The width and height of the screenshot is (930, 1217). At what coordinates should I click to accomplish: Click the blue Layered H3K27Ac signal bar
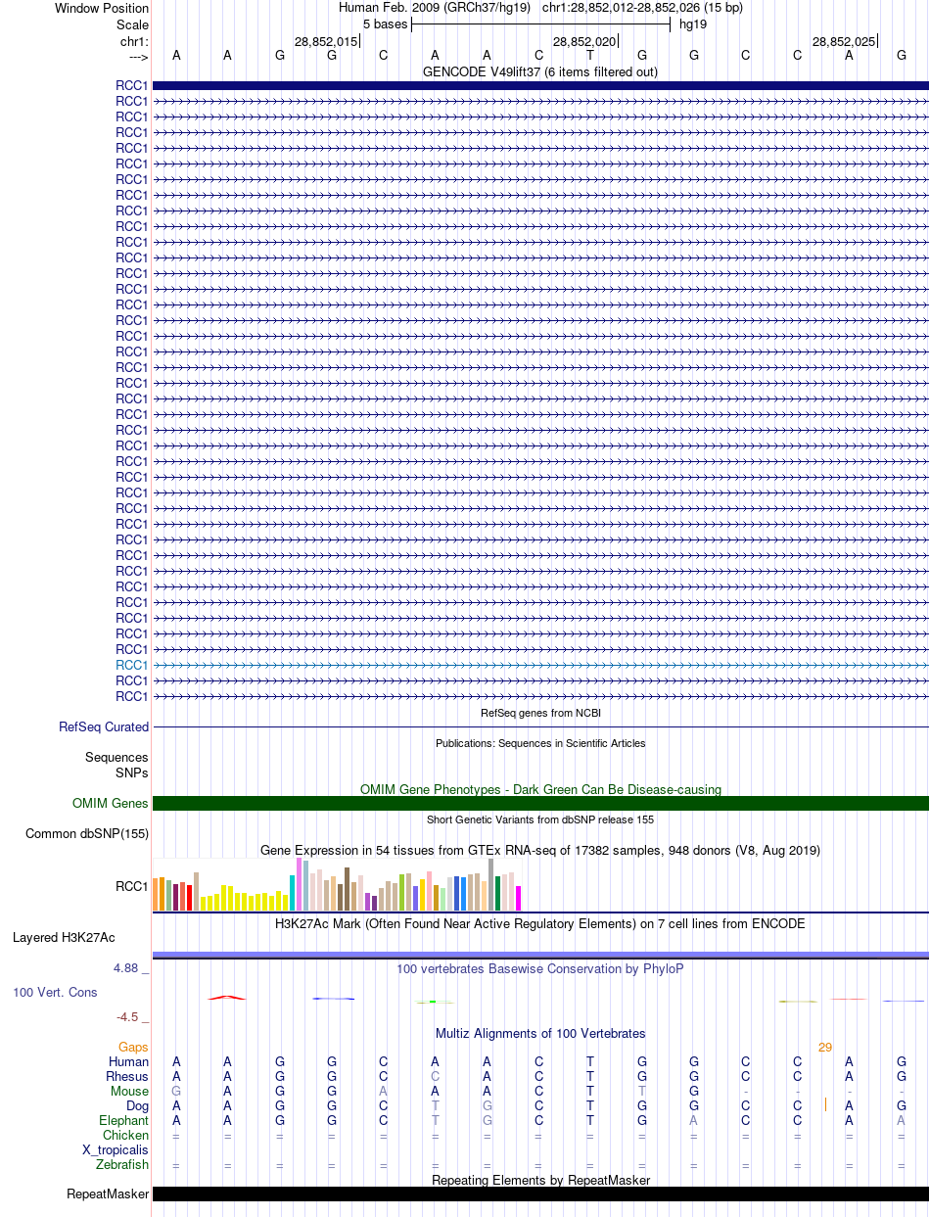[x=540, y=955]
